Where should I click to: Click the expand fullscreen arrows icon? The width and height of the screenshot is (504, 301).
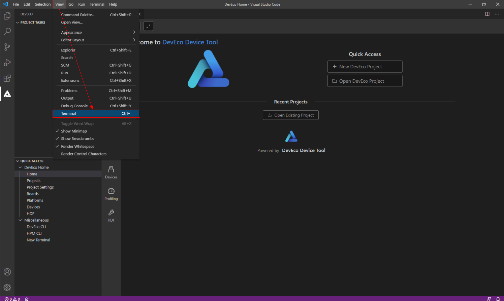[148, 26]
